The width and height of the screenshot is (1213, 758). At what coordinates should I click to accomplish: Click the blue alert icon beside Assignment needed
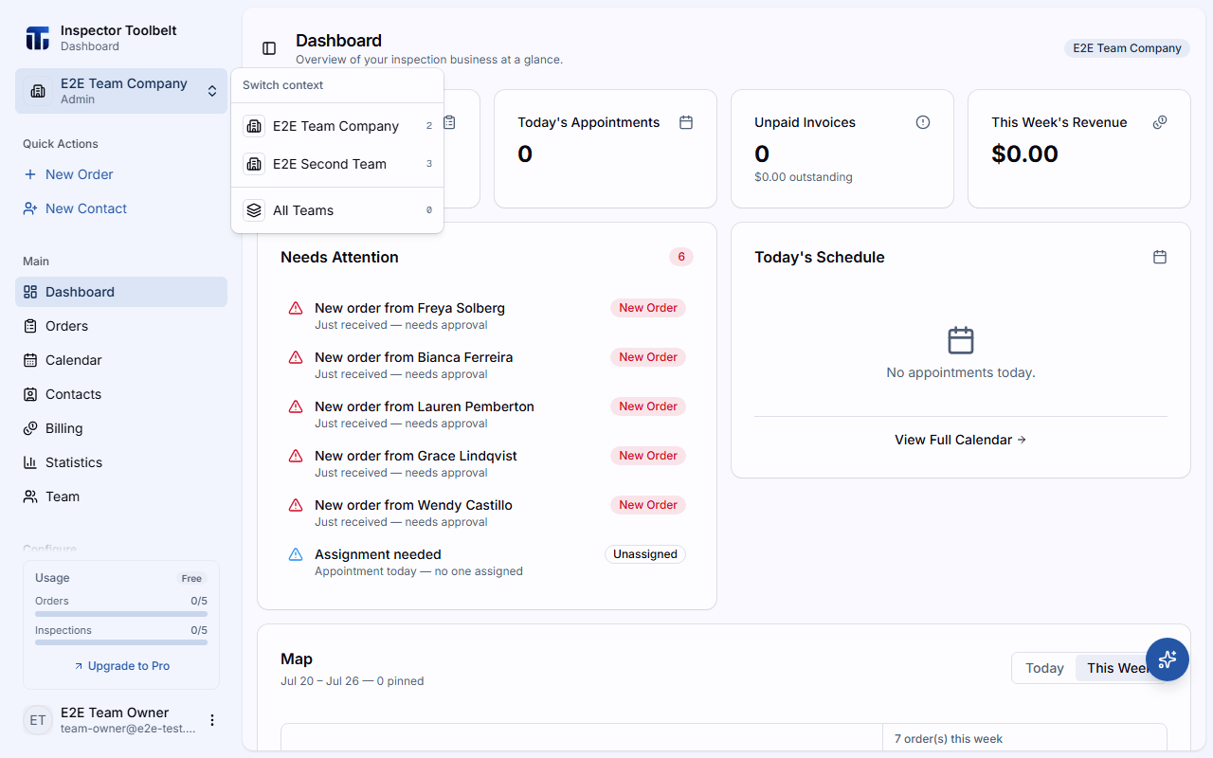click(x=296, y=554)
